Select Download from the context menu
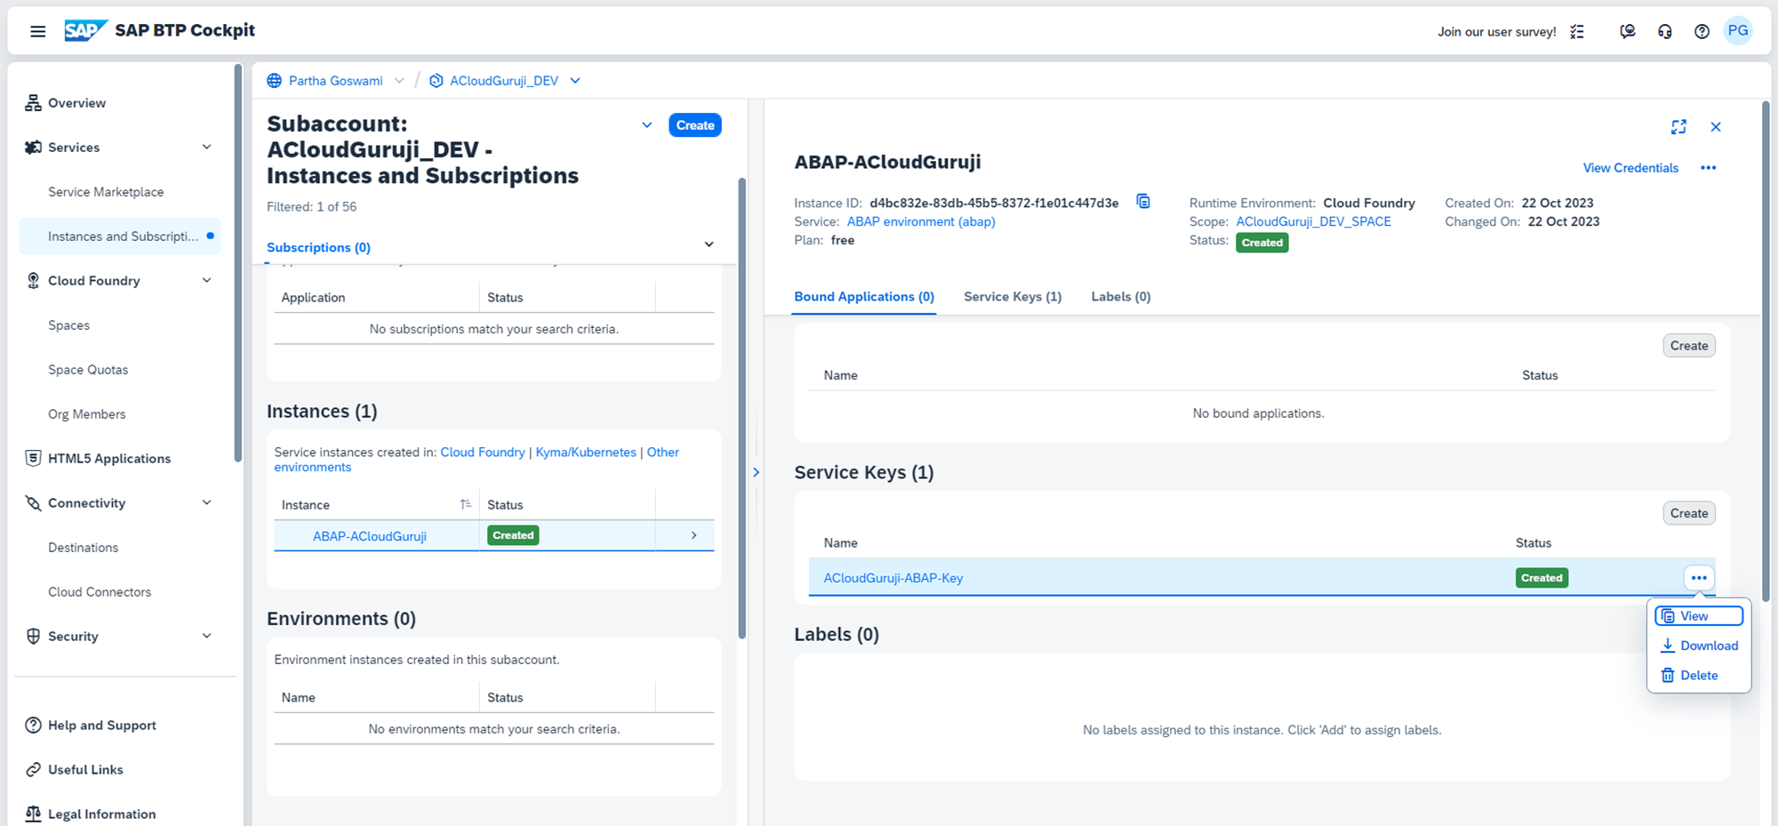The image size is (1778, 826). pos(1699,646)
